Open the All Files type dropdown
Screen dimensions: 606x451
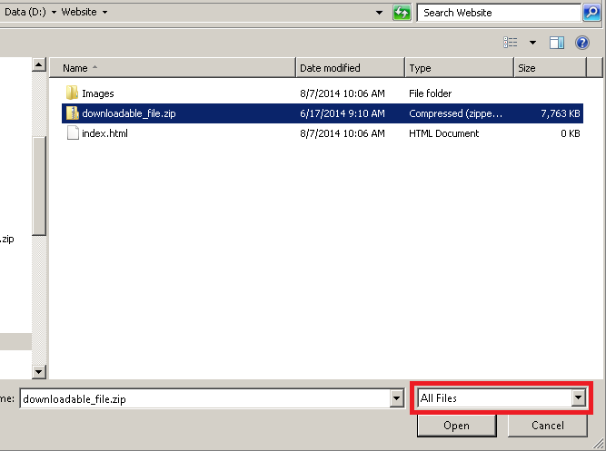pyautogui.click(x=578, y=398)
